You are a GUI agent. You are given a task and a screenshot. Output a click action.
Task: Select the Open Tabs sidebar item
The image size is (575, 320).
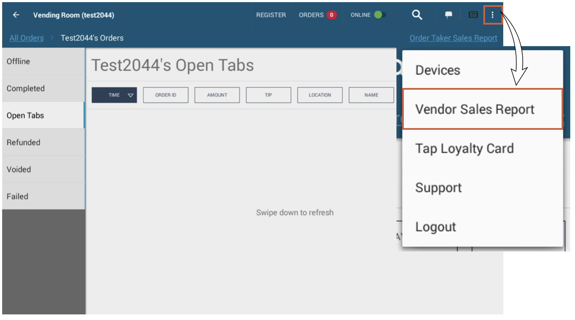(x=43, y=116)
